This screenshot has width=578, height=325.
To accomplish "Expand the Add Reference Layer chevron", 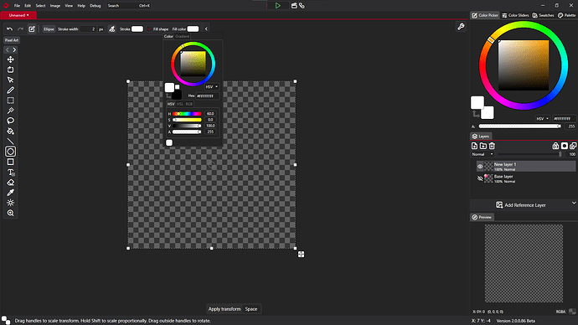I will click(574, 203).
